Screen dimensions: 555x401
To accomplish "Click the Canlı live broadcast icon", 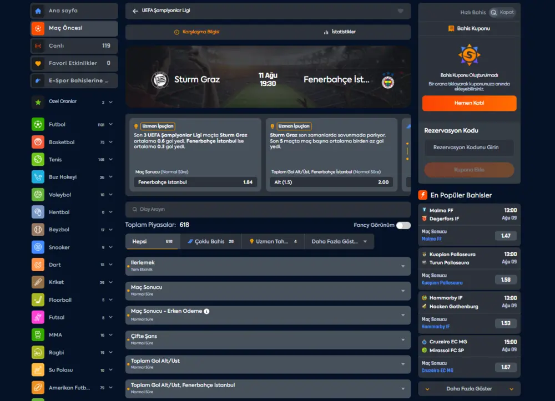I will click(x=38, y=46).
